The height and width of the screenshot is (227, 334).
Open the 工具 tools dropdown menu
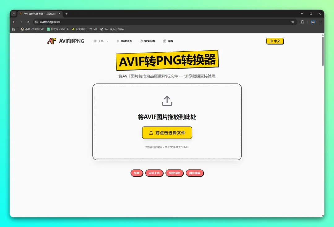click(101, 41)
